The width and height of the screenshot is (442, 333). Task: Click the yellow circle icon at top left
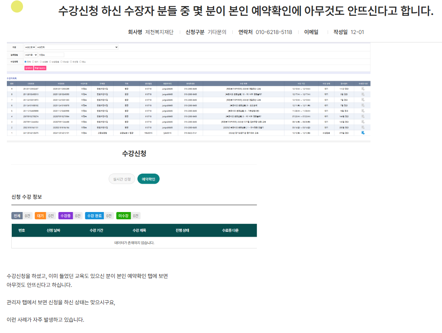(17, 6)
